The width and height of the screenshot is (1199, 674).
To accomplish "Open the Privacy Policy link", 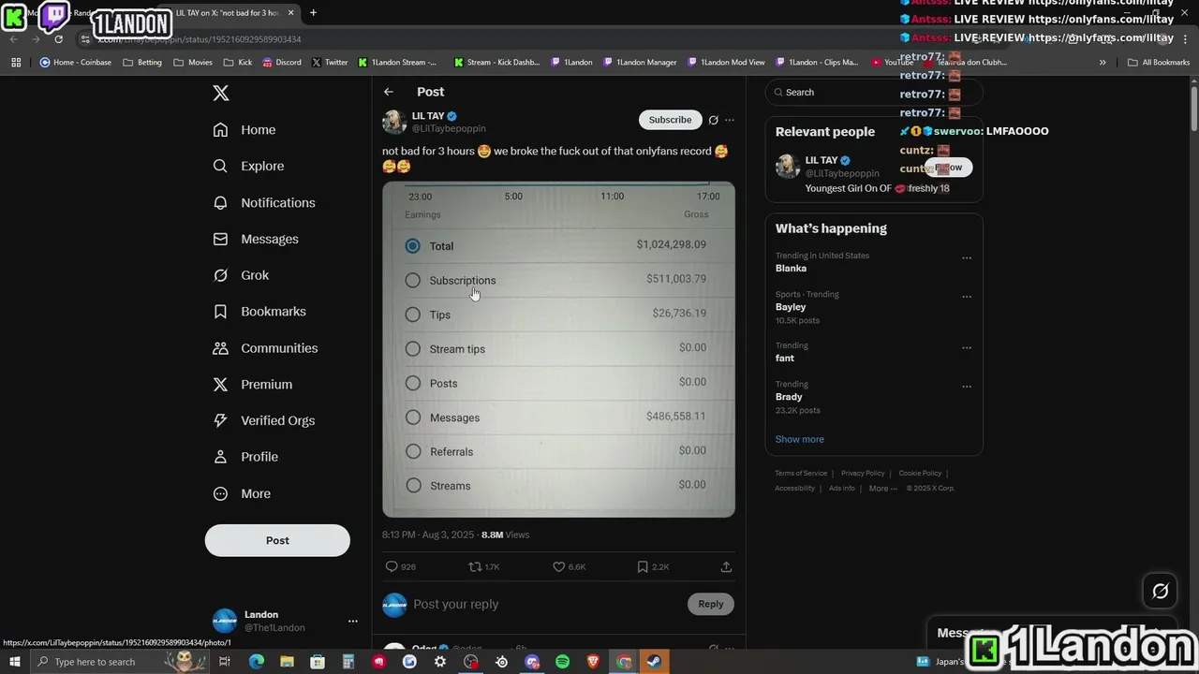I will point(863,474).
